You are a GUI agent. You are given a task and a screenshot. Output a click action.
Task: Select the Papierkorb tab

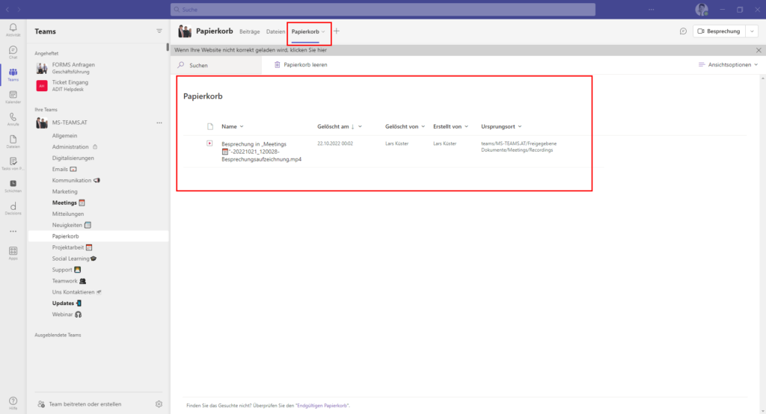(x=305, y=31)
